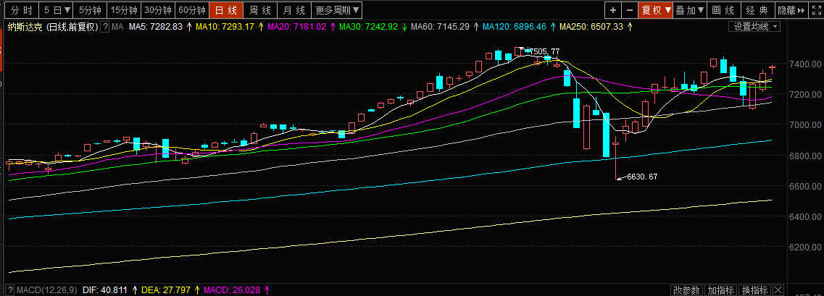Zoom out chart with minus button
This screenshot has height=296, width=824.
click(x=630, y=10)
